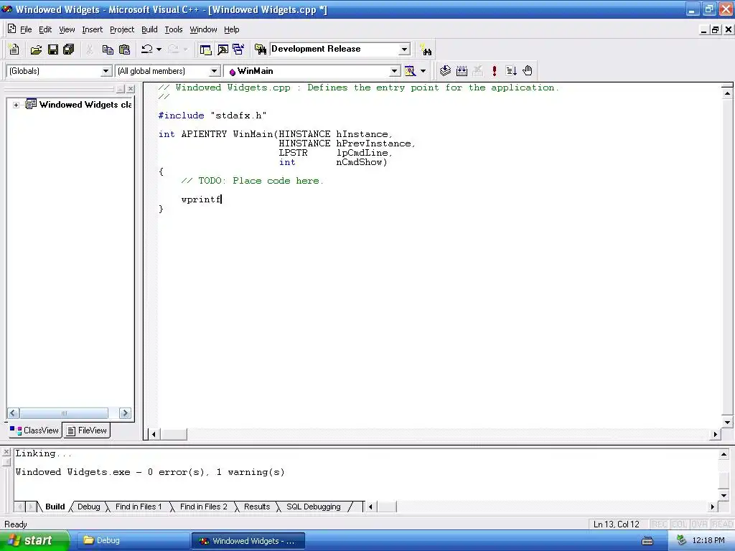
Task: Click the Undo arrow icon
Action: point(147,50)
